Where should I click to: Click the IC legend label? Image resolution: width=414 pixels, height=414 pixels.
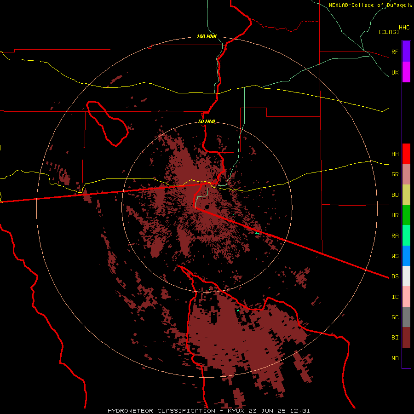pyautogui.click(x=395, y=297)
